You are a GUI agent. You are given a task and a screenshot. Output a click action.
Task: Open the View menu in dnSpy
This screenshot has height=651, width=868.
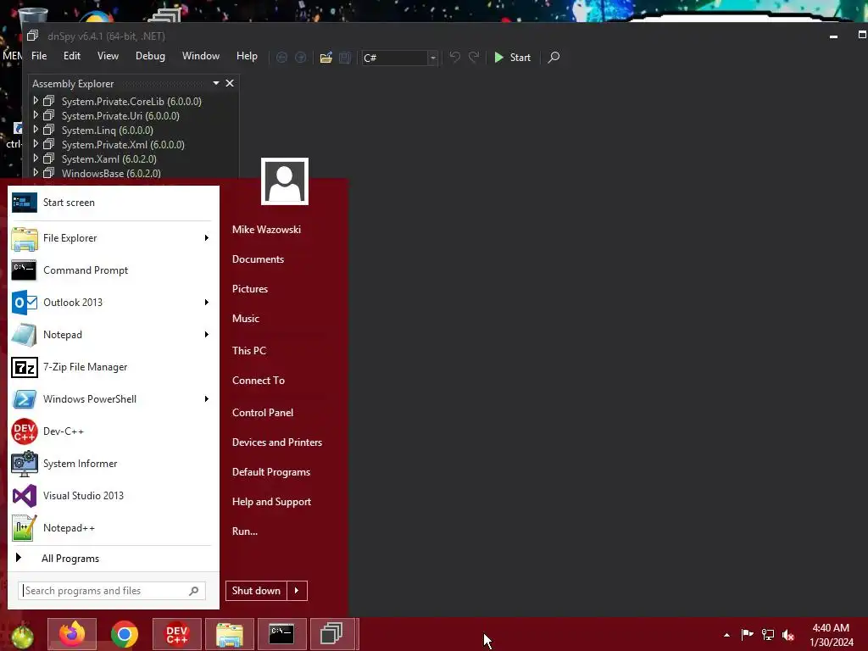(108, 56)
